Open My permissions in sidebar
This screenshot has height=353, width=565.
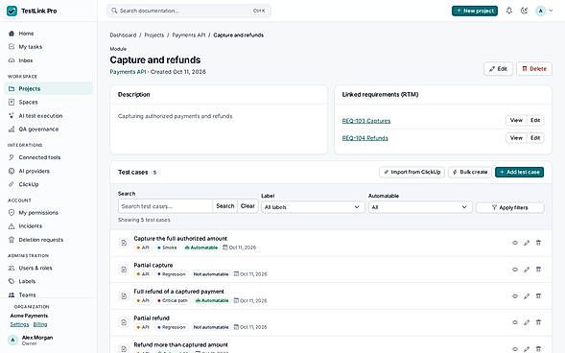click(x=48, y=213)
